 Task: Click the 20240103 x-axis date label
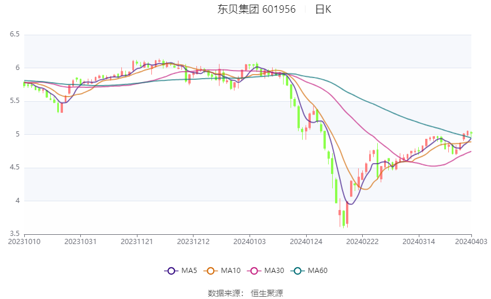[x=249, y=241]
